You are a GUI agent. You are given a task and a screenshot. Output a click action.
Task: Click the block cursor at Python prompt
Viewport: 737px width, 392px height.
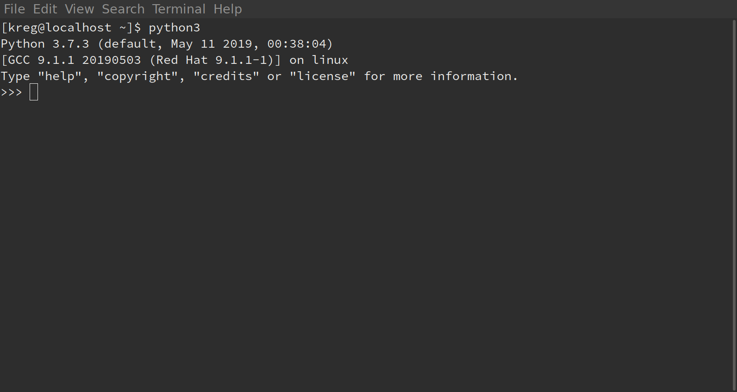coord(34,92)
